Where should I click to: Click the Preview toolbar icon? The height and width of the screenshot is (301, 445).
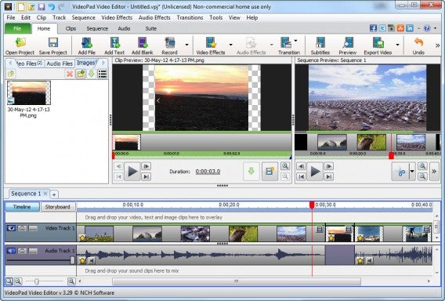coord(348,42)
